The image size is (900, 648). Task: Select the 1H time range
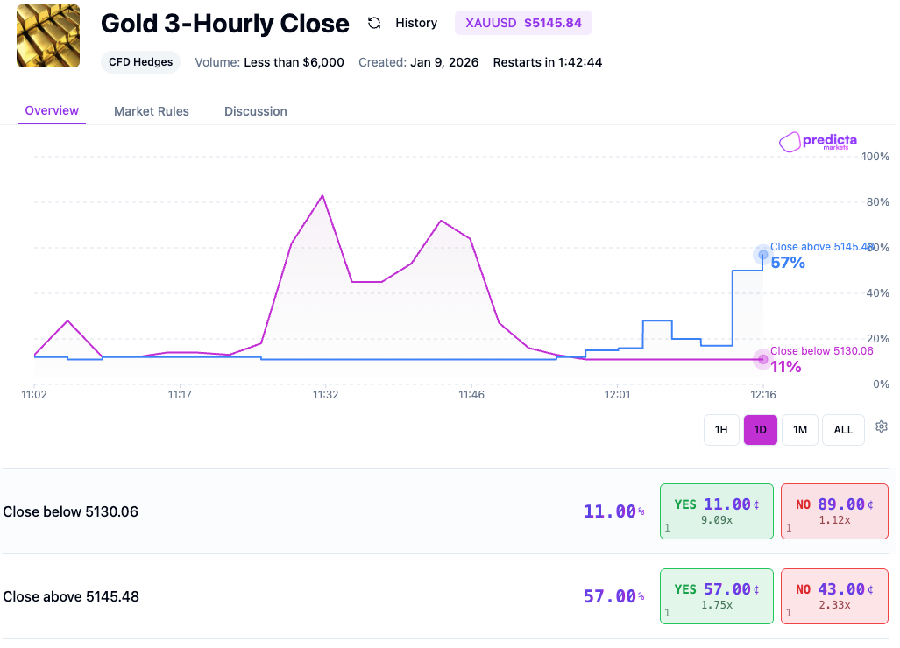[720, 429]
